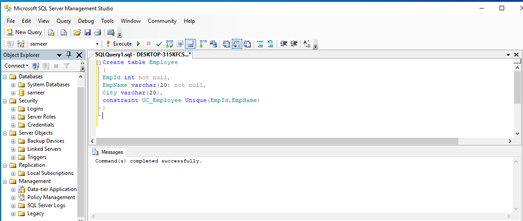Open the Object Explorer window position arrow
This screenshot has height=221, width=523.
(59, 55)
